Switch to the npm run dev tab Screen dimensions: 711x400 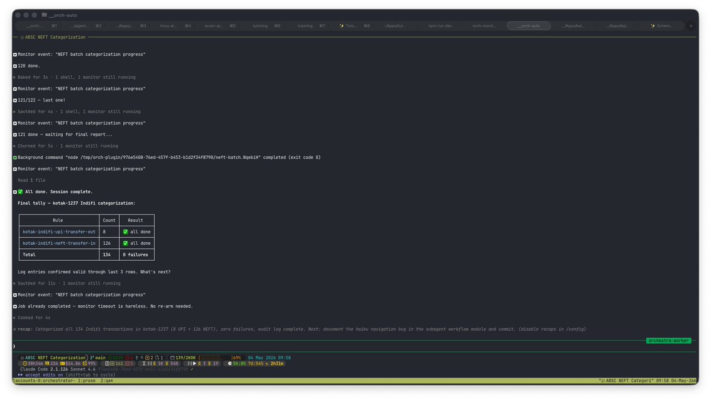click(440, 26)
